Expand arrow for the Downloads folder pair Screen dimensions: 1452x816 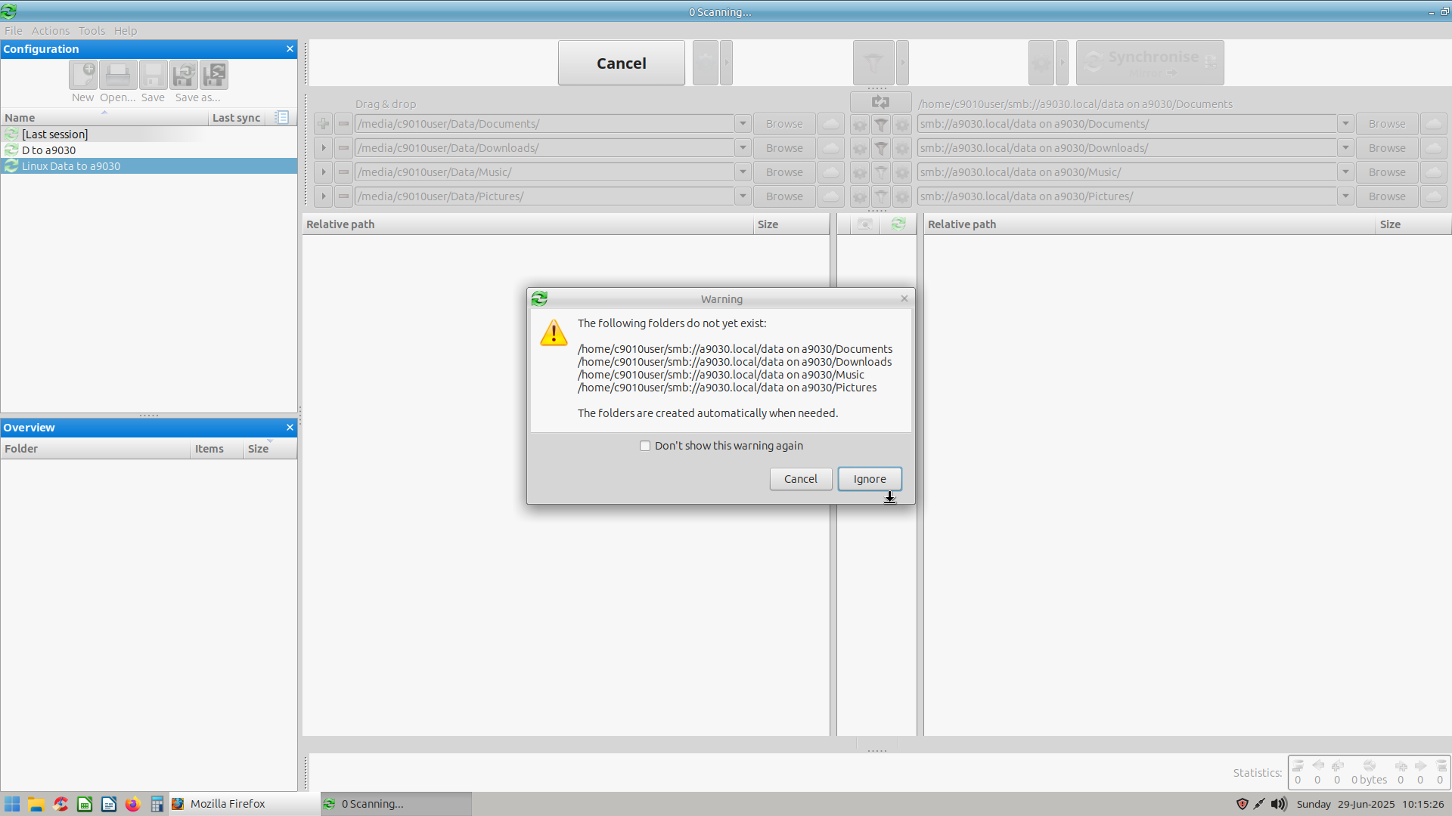[324, 148]
